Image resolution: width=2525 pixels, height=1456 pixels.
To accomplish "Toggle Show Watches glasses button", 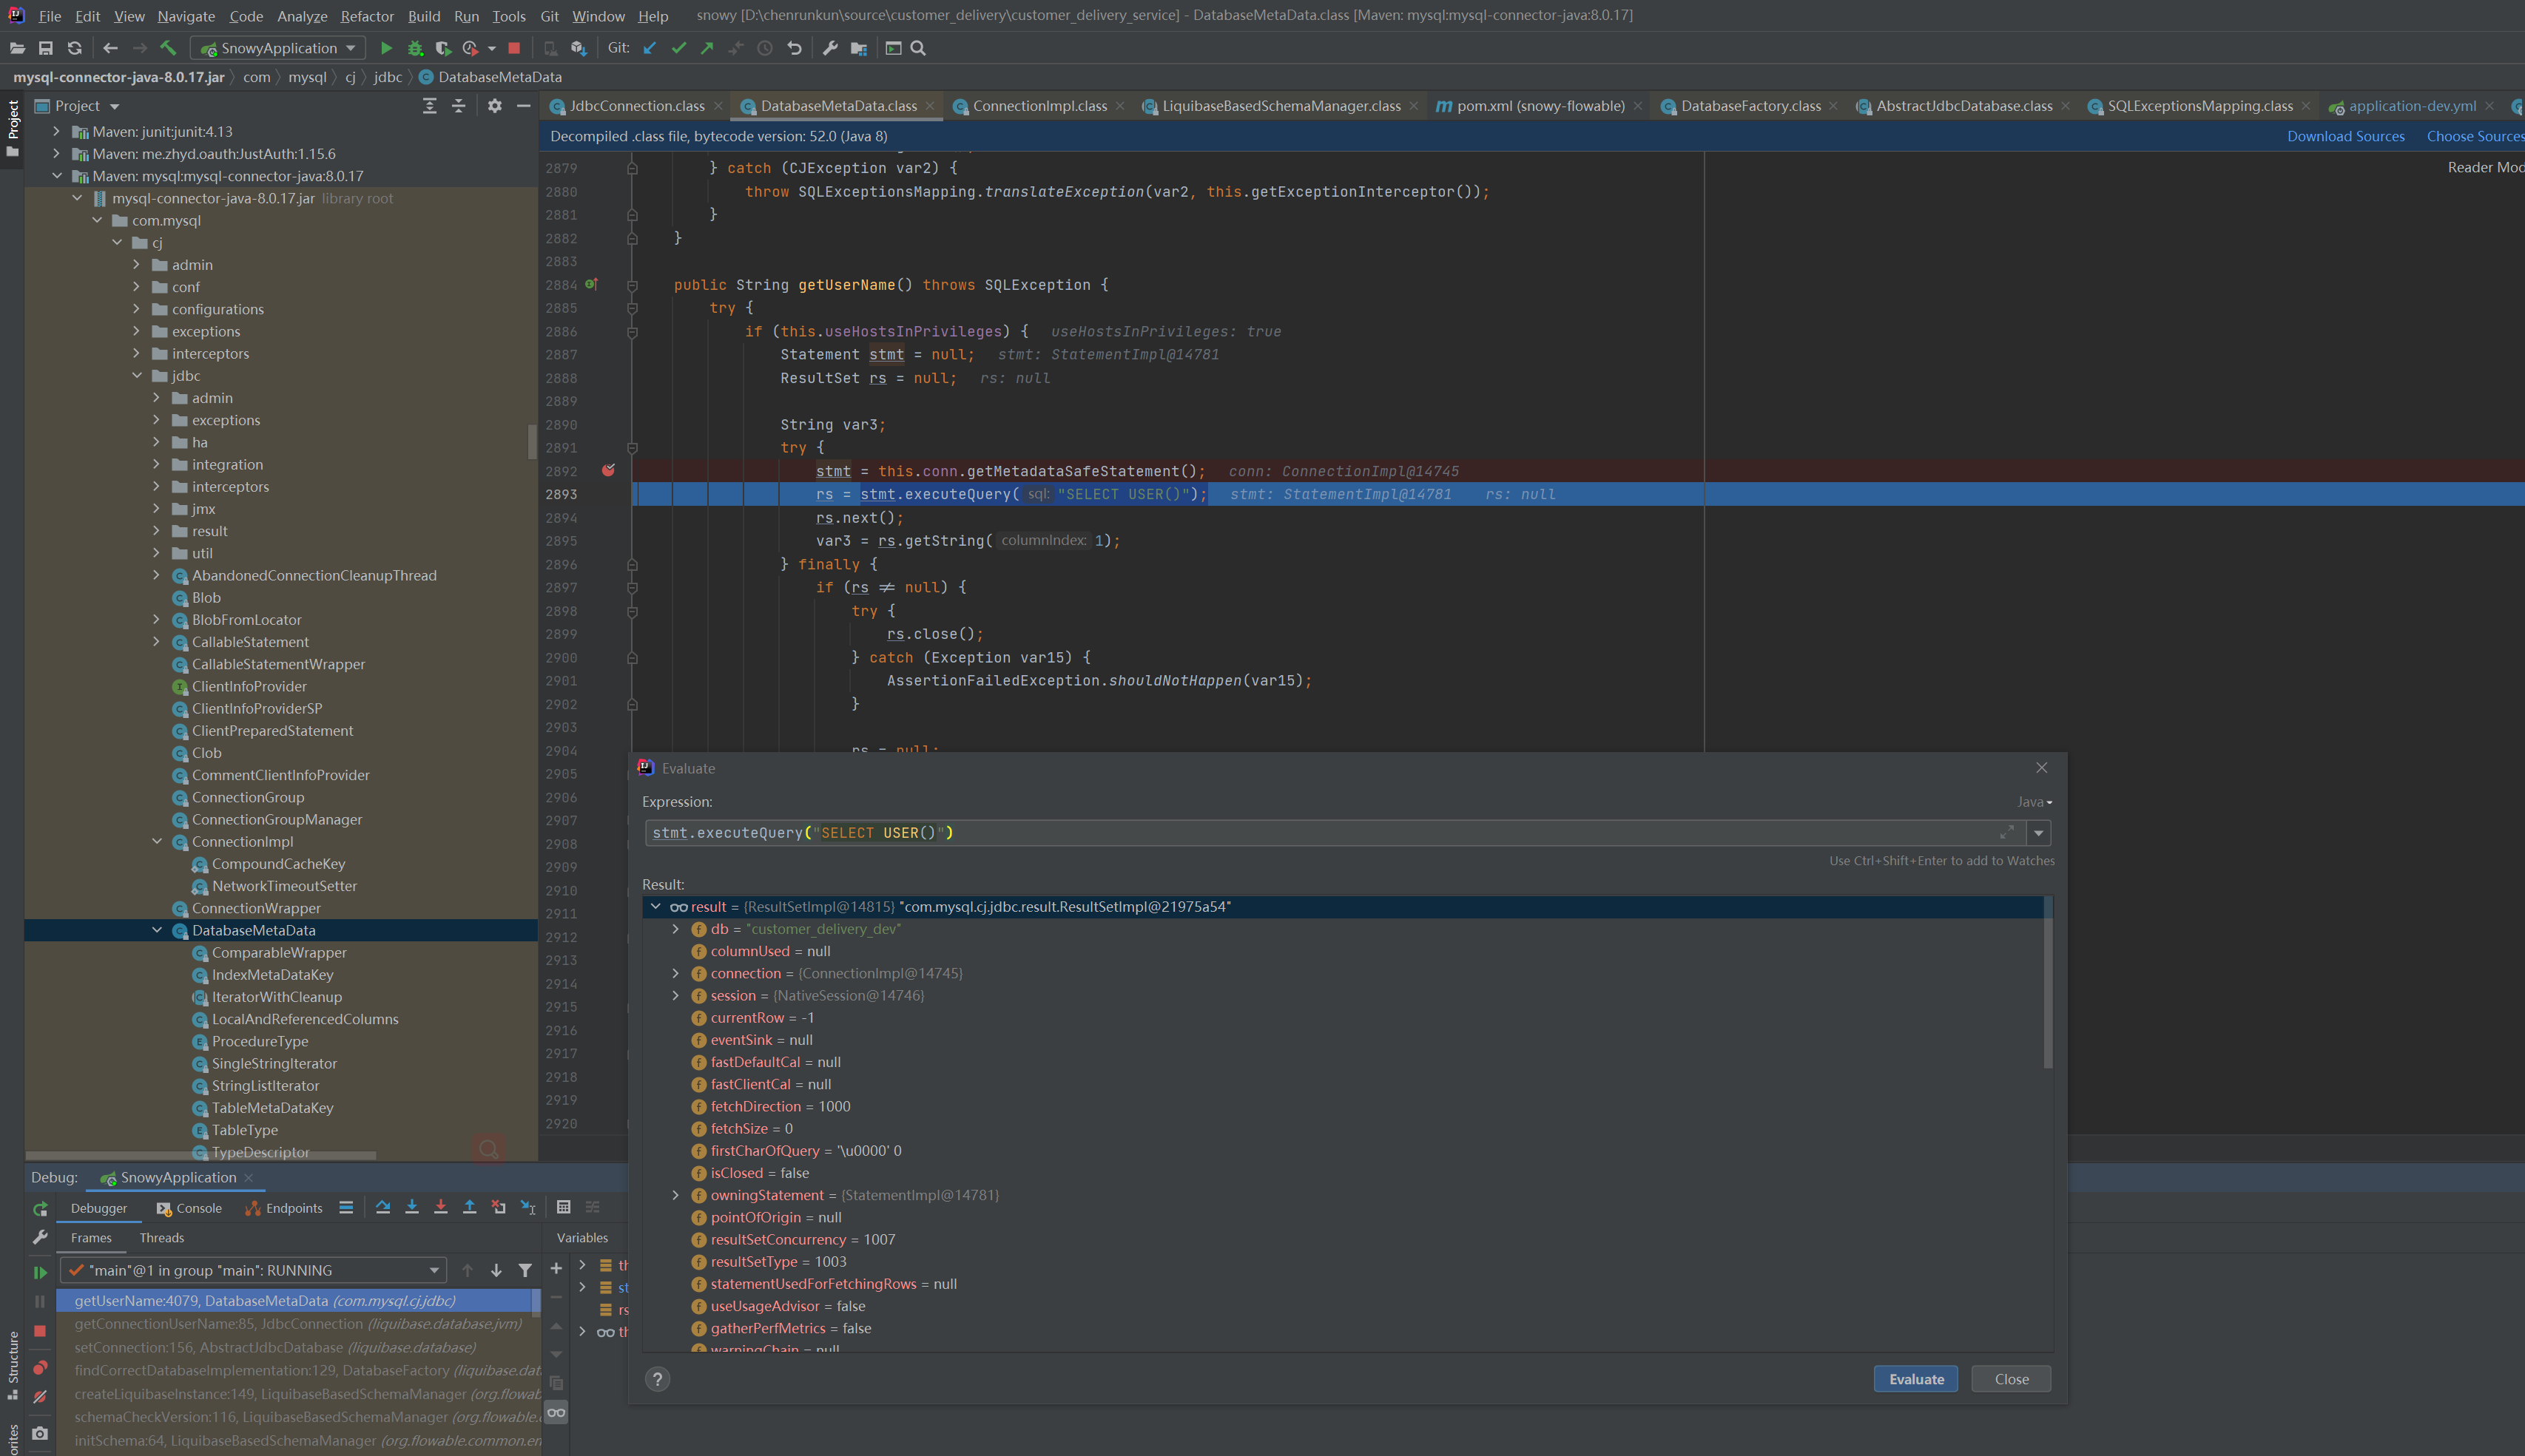I will pyautogui.click(x=556, y=1412).
